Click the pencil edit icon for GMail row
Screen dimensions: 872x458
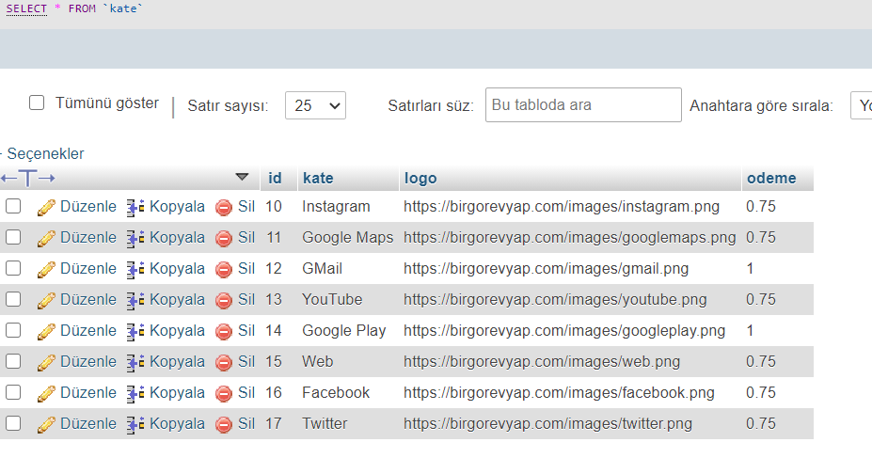(x=46, y=270)
